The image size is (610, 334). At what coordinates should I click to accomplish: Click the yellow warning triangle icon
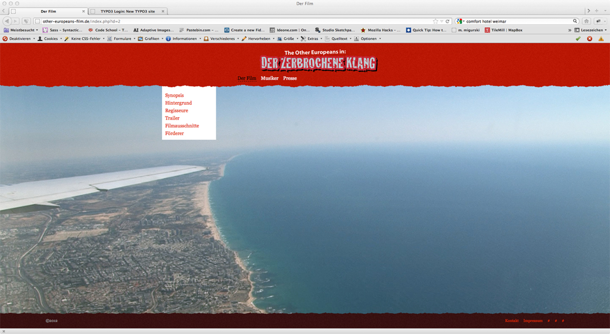[x=601, y=39]
